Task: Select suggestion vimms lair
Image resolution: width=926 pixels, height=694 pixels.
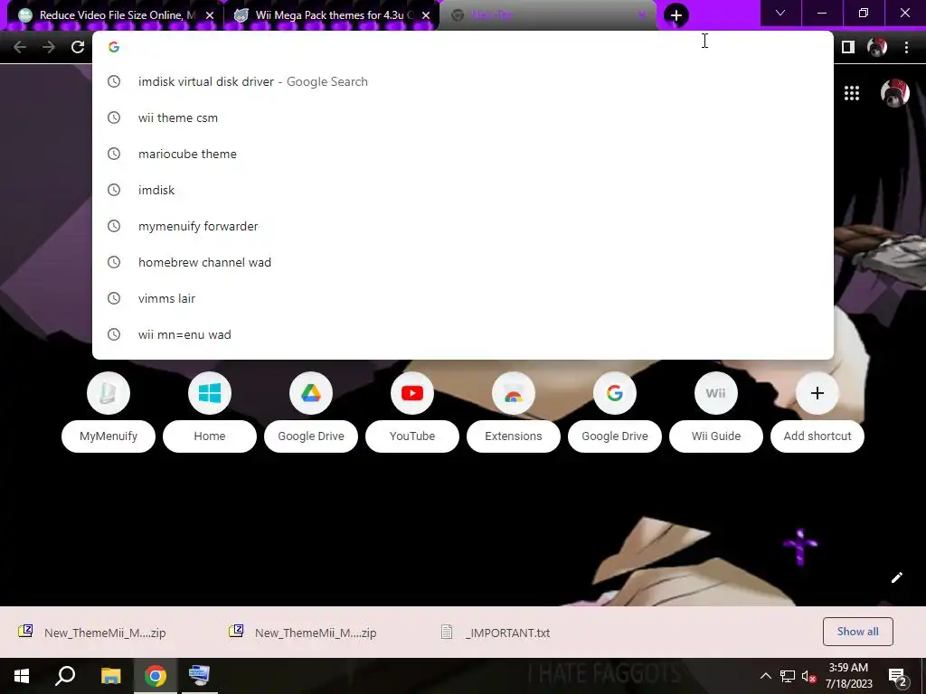Action: tap(463, 298)
